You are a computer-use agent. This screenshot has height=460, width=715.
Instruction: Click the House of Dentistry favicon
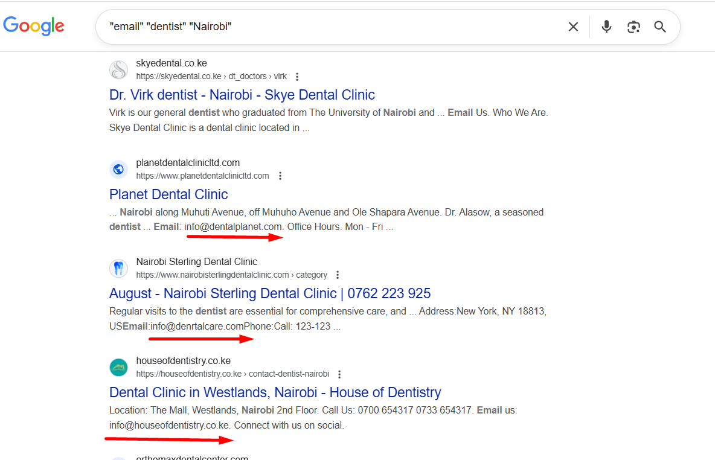click(118, 368)
